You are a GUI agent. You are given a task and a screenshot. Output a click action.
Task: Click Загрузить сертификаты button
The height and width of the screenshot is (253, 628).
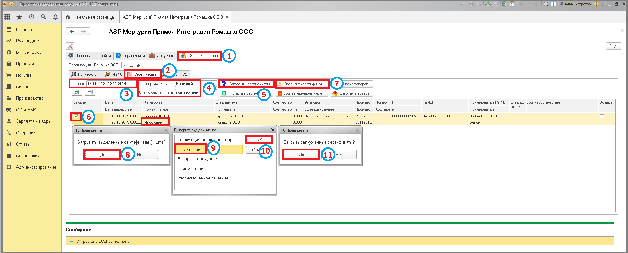(x=302, y=84)
